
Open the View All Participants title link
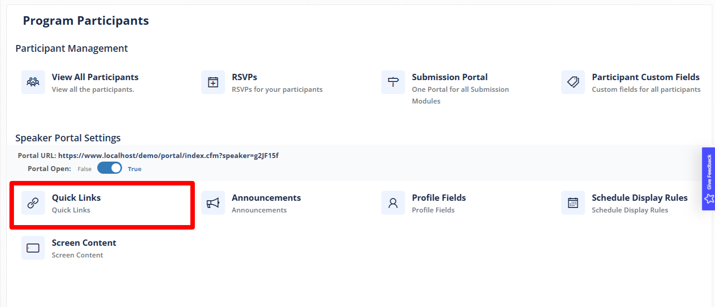tap(95, 77)
